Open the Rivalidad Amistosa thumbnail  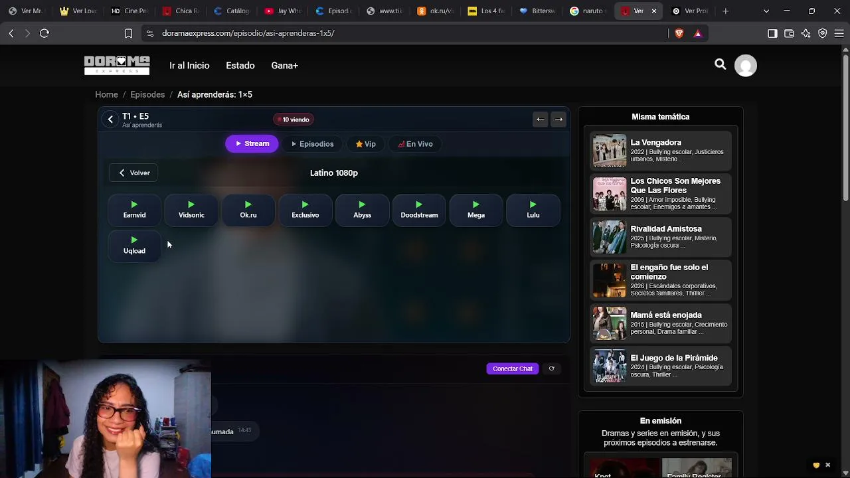[x=609, y=237]
